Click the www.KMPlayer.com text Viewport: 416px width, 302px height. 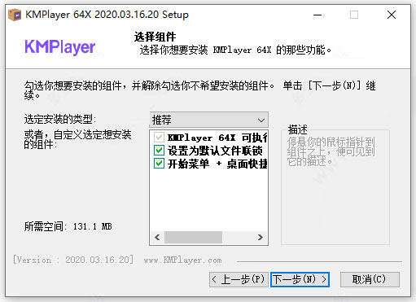click(x=182, y=260)
